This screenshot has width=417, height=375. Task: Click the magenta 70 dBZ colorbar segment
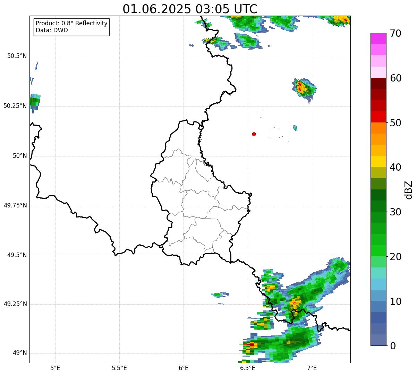[378, 39]
